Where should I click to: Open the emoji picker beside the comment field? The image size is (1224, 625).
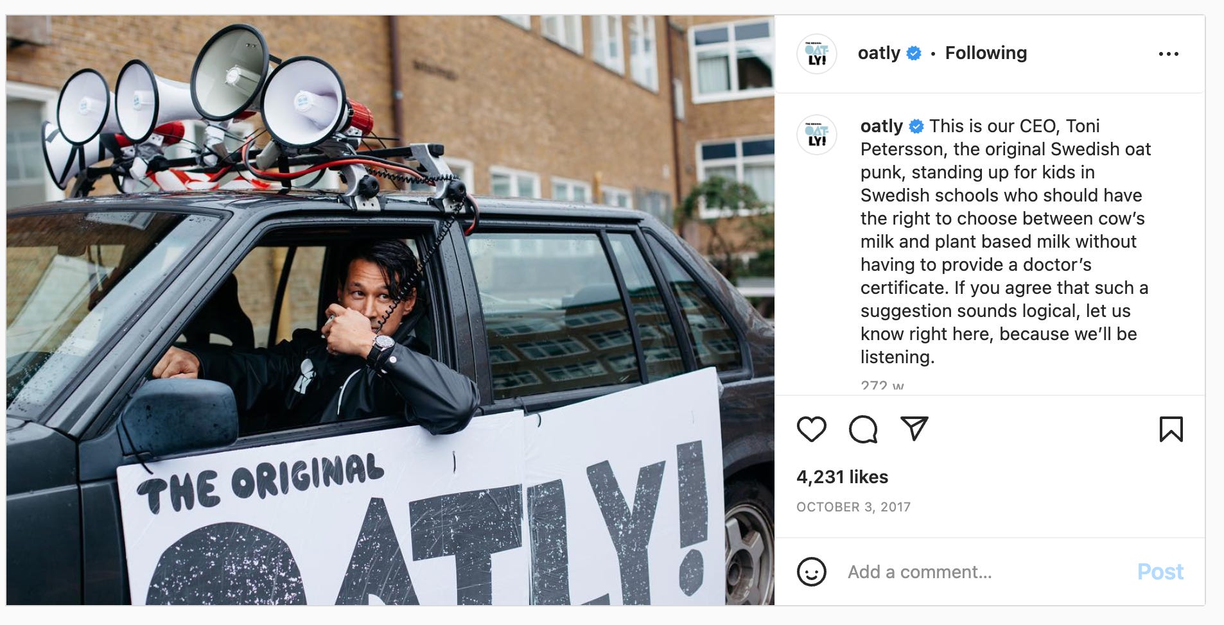tap(813, 571)
